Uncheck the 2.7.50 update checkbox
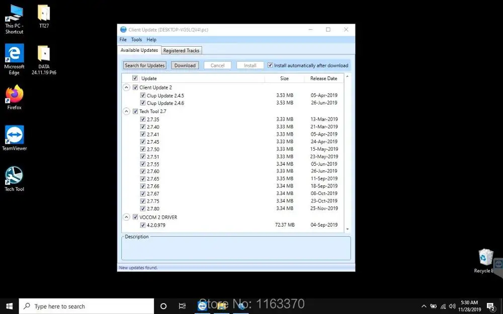503x314 pixels. click(143, 149)
